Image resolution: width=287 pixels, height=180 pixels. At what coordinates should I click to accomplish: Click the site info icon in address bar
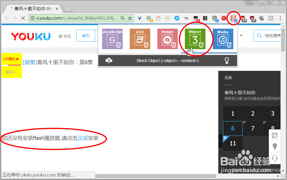coord(32,18)
